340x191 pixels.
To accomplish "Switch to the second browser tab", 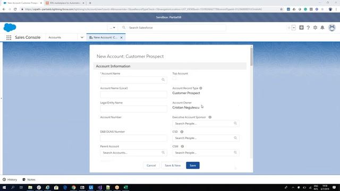I will [65, 3].
